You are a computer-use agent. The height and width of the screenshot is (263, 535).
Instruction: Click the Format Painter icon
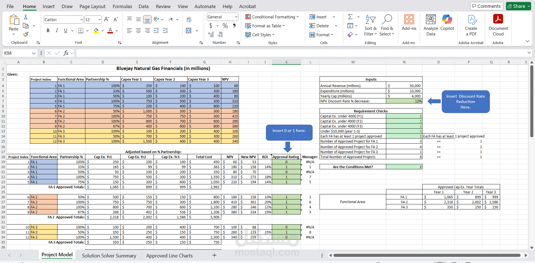pyautogui.click(x=26, y=34)
